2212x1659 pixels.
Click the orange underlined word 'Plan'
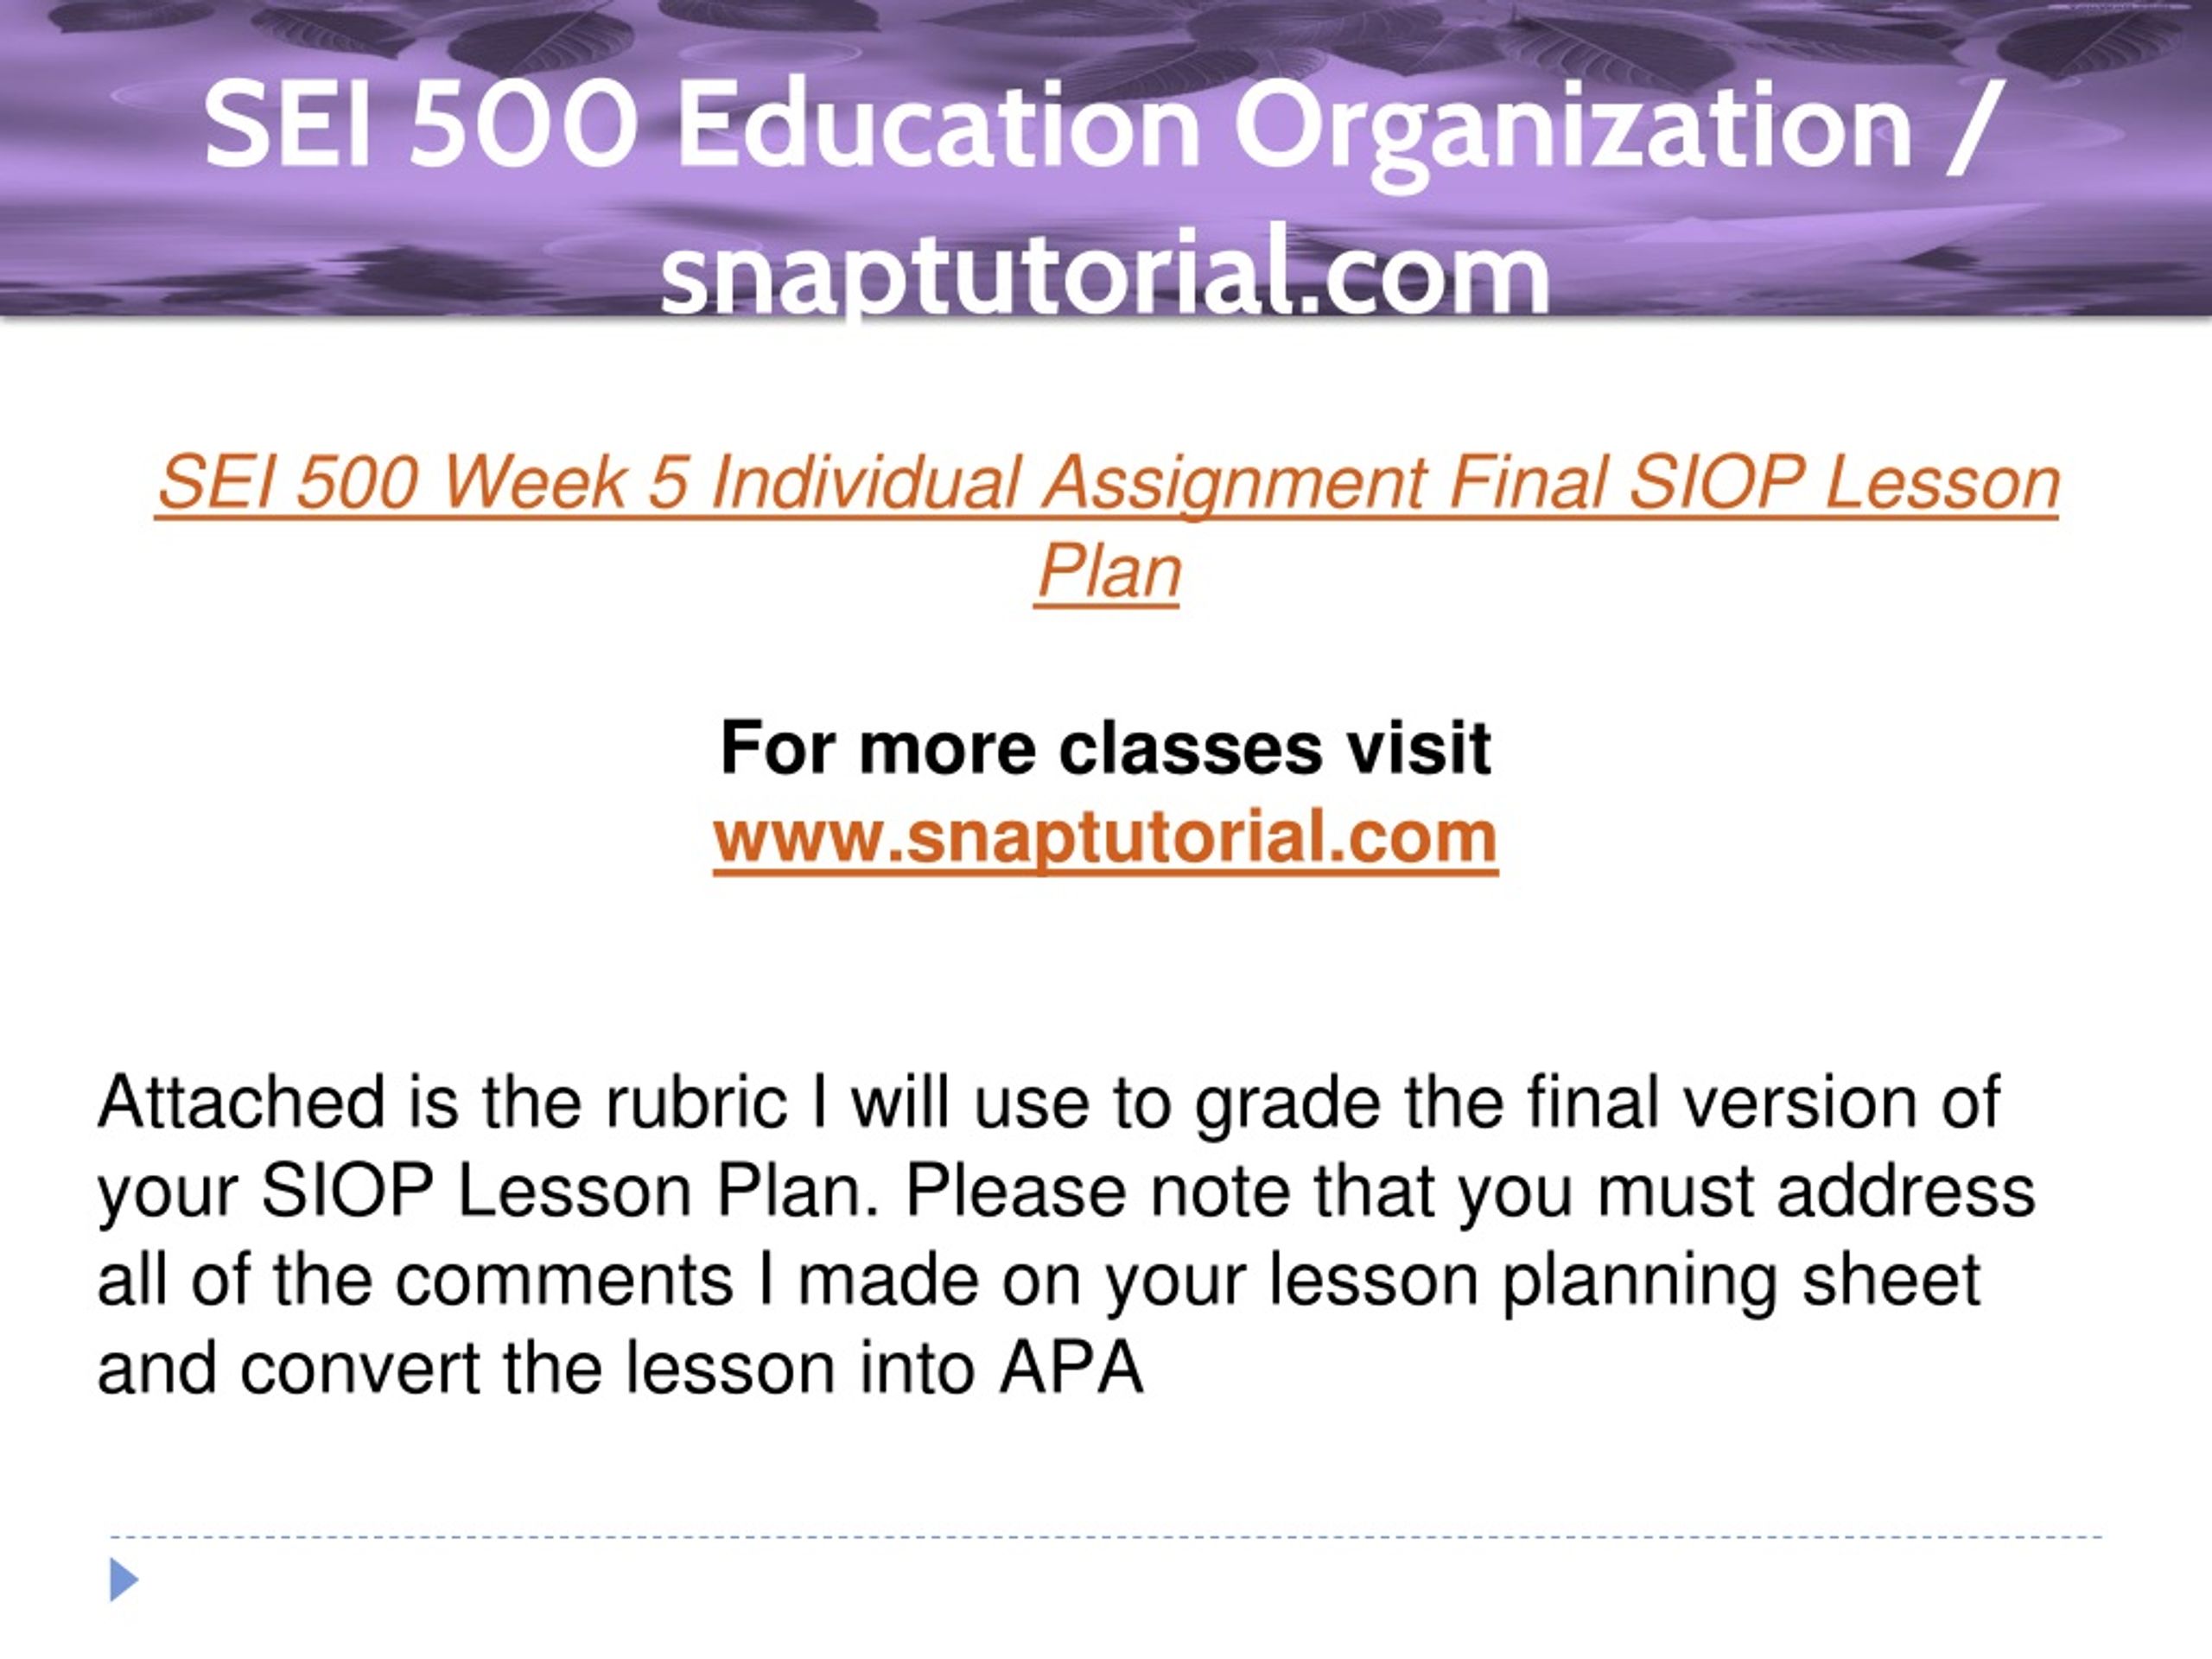pos(1108,571)
